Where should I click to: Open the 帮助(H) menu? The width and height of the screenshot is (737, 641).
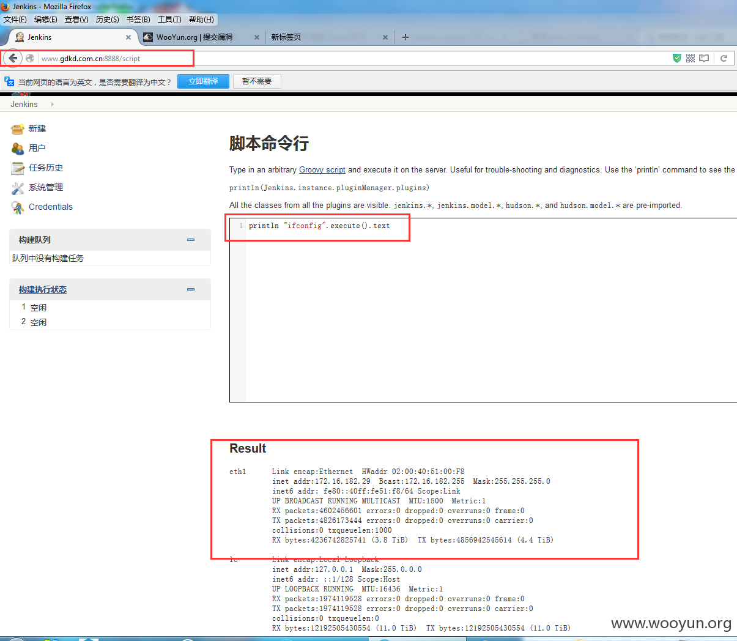[x=201, y=20]
